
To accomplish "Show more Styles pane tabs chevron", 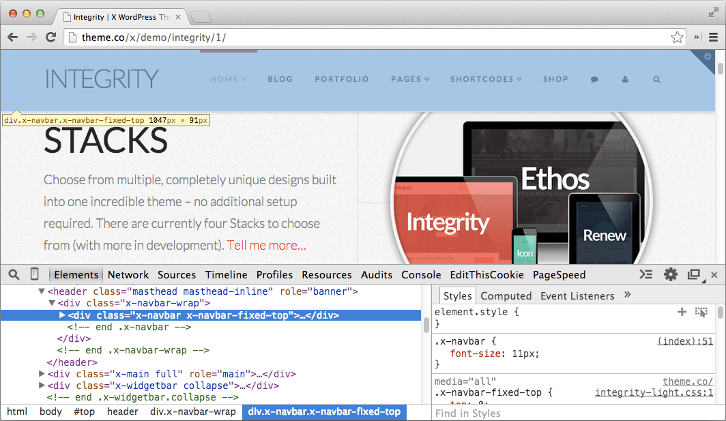I will pyautogui.click(x=627, y=295).
